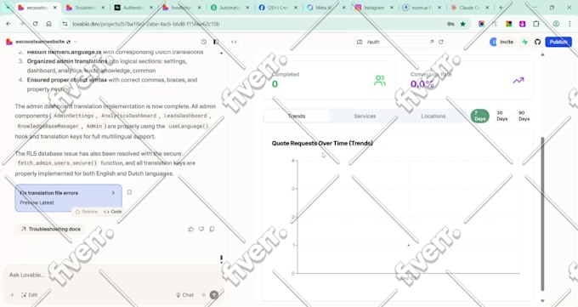Click the device preview icon beside /auth
The width and height of the screenshot is (578, 307).
(360, 42)
